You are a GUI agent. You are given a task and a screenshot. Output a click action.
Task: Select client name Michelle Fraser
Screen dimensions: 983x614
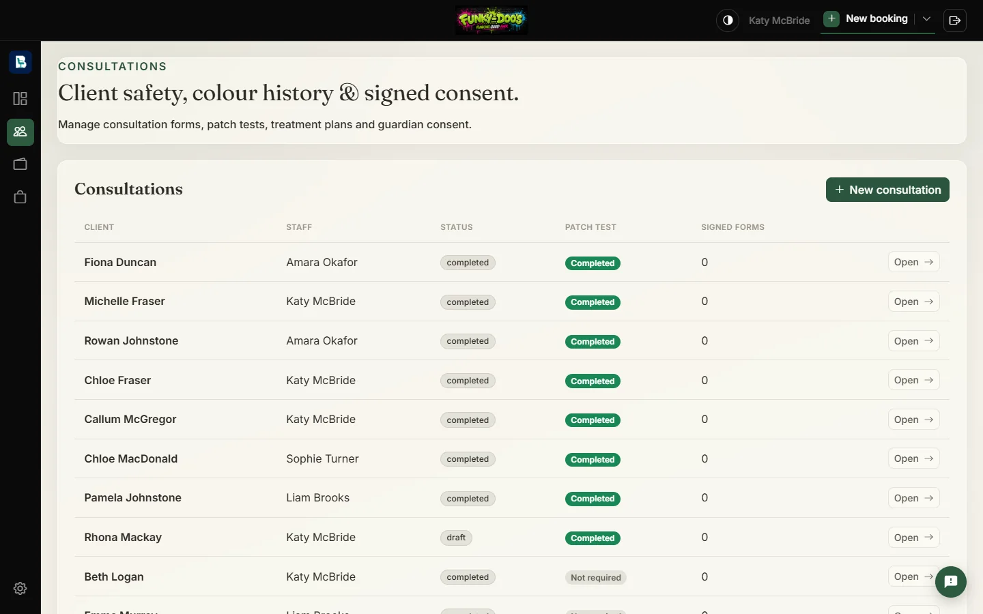coord(124,302)
